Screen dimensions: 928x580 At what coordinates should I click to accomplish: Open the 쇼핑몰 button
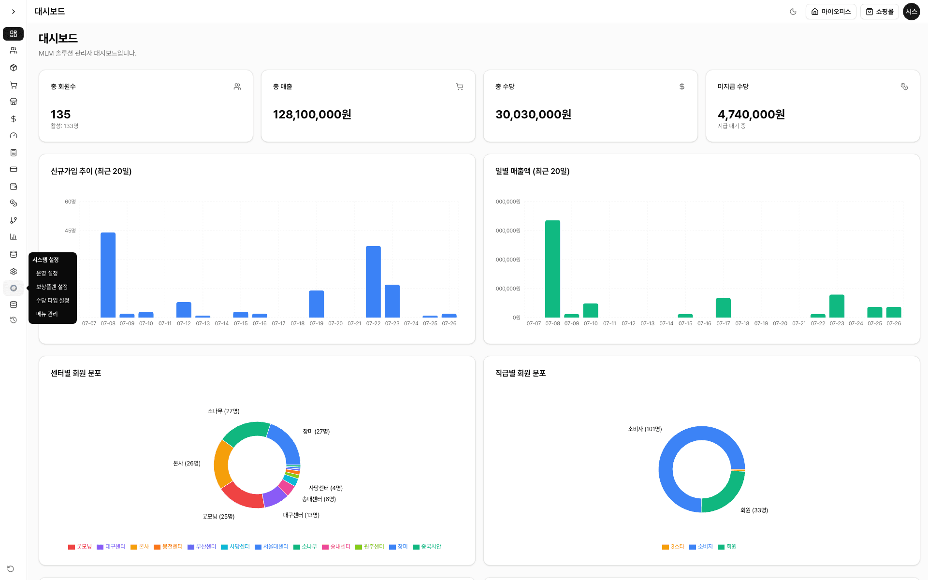point(880,12)
